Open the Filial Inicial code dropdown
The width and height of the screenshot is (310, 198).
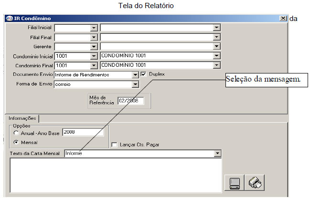[x=94, y=28]
